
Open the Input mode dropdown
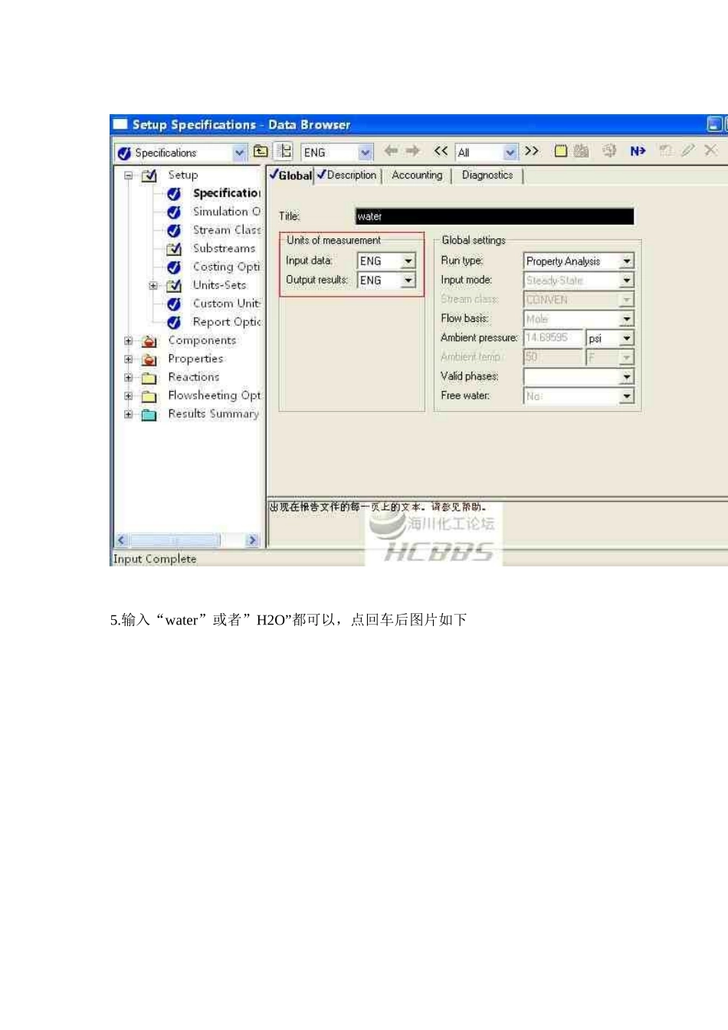627,280
